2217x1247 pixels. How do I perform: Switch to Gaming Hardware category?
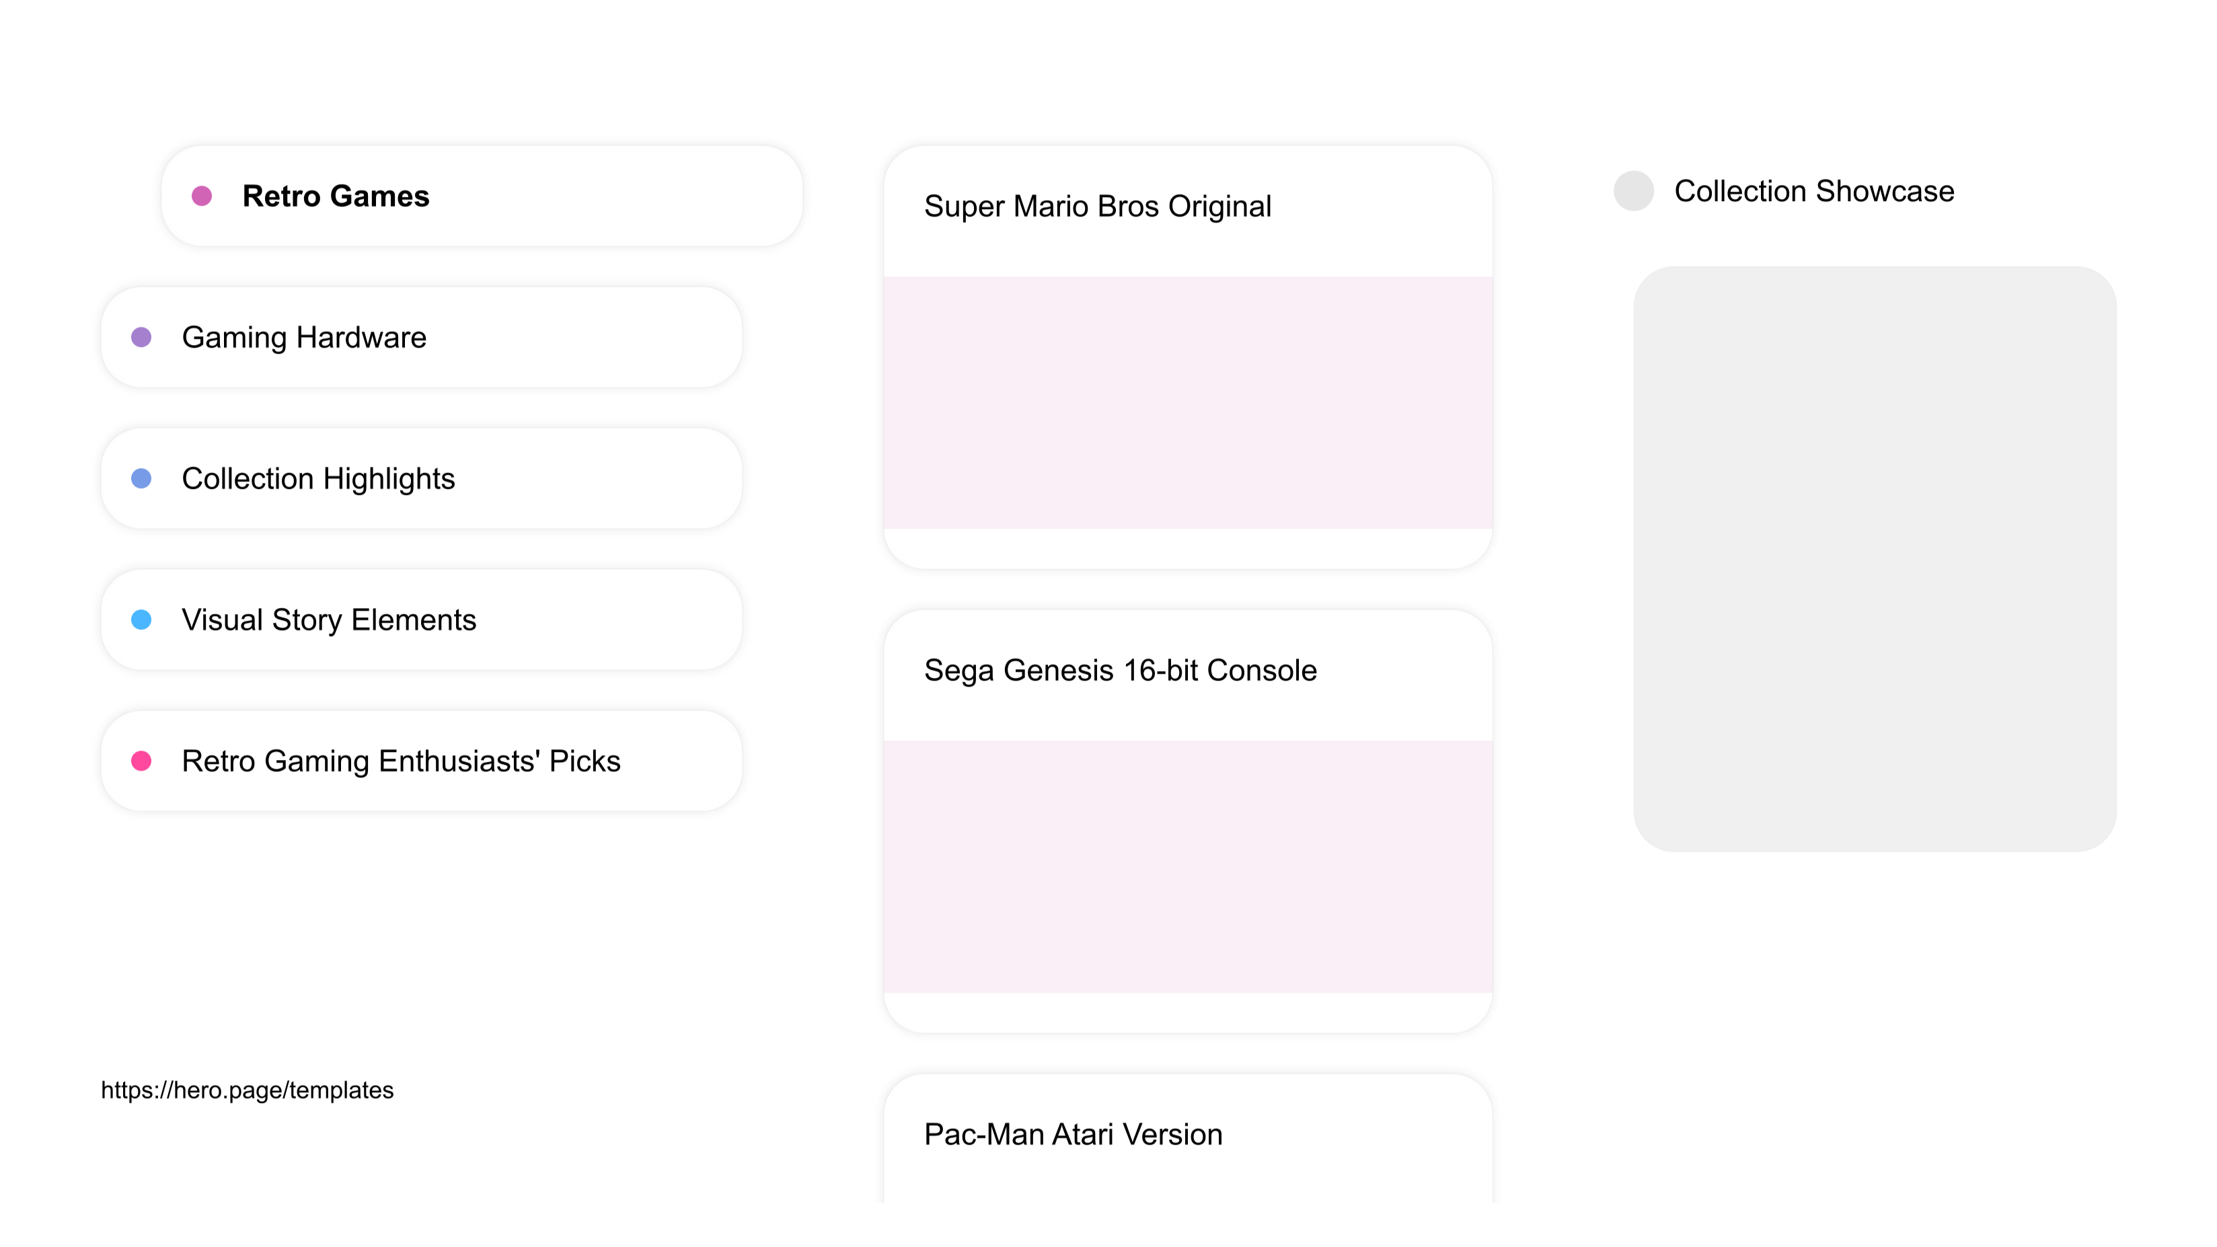pyautogui.click(x=422, y=338)
